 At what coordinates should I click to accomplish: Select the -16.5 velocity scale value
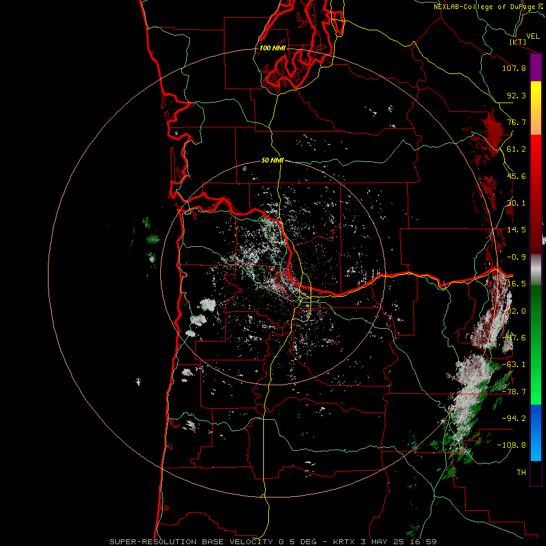tap(514, 284)
